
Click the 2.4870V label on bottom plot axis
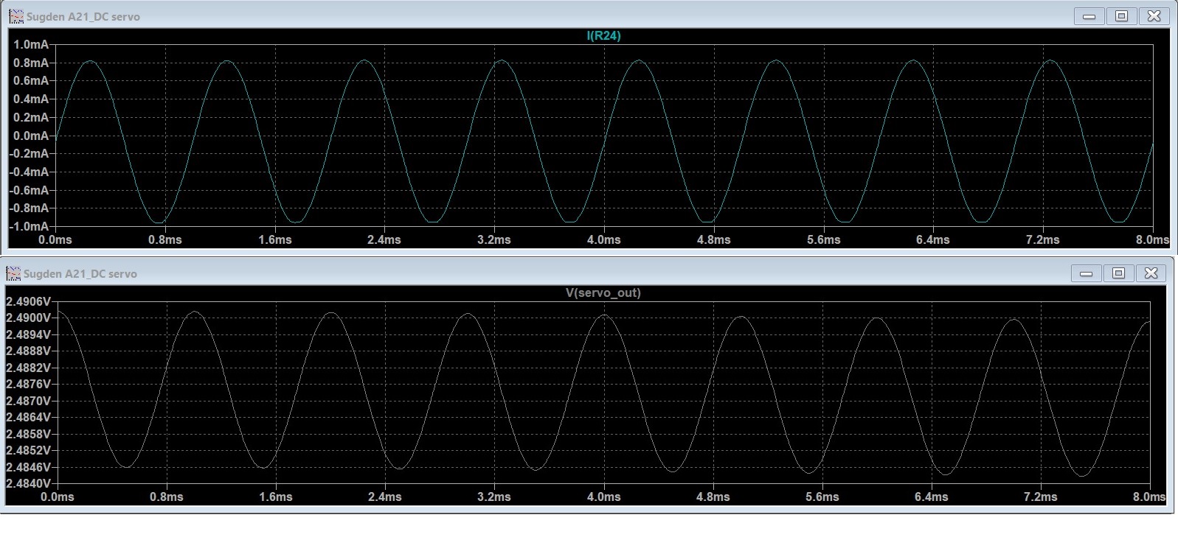pyautogui.click(x=28, y=401)
